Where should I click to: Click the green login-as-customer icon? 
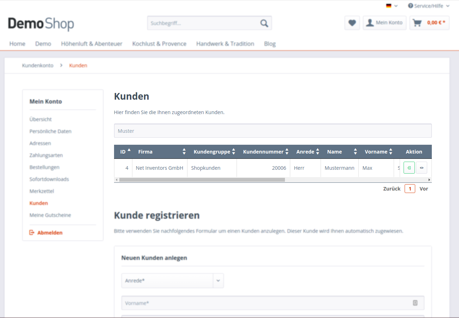click(x=409, y=168)
